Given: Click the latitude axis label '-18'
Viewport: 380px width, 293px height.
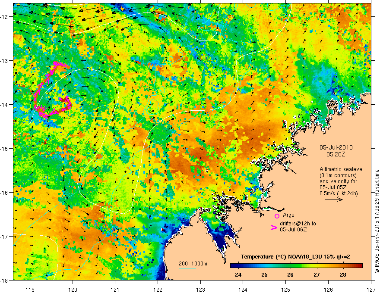Looking at the screenshot, I should [x=4, y=281].
